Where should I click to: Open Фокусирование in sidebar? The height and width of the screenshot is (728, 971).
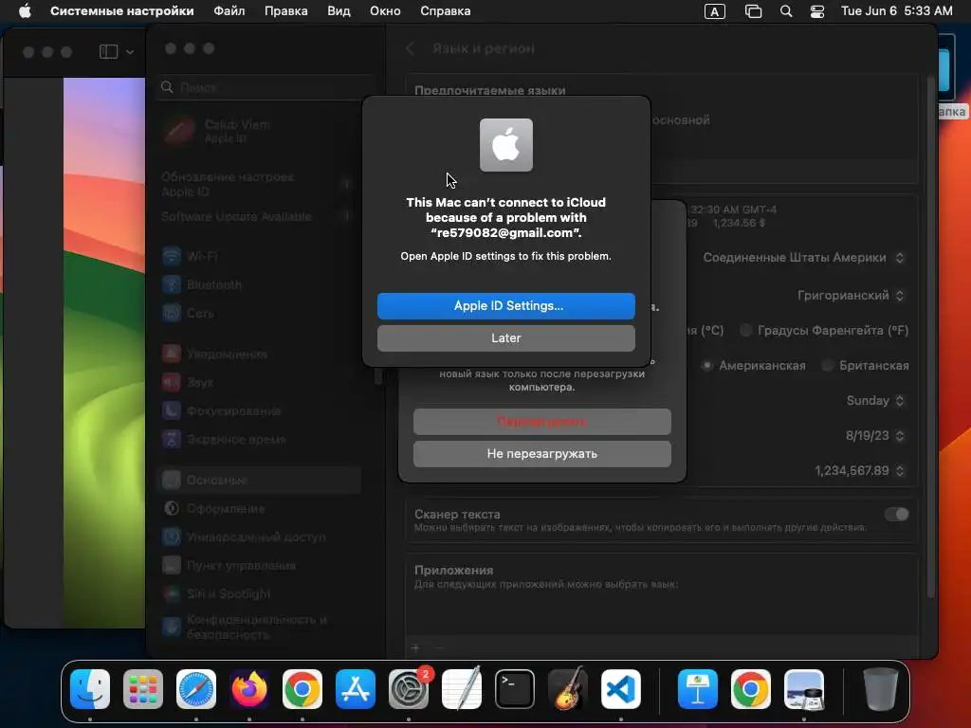(260, 411)
